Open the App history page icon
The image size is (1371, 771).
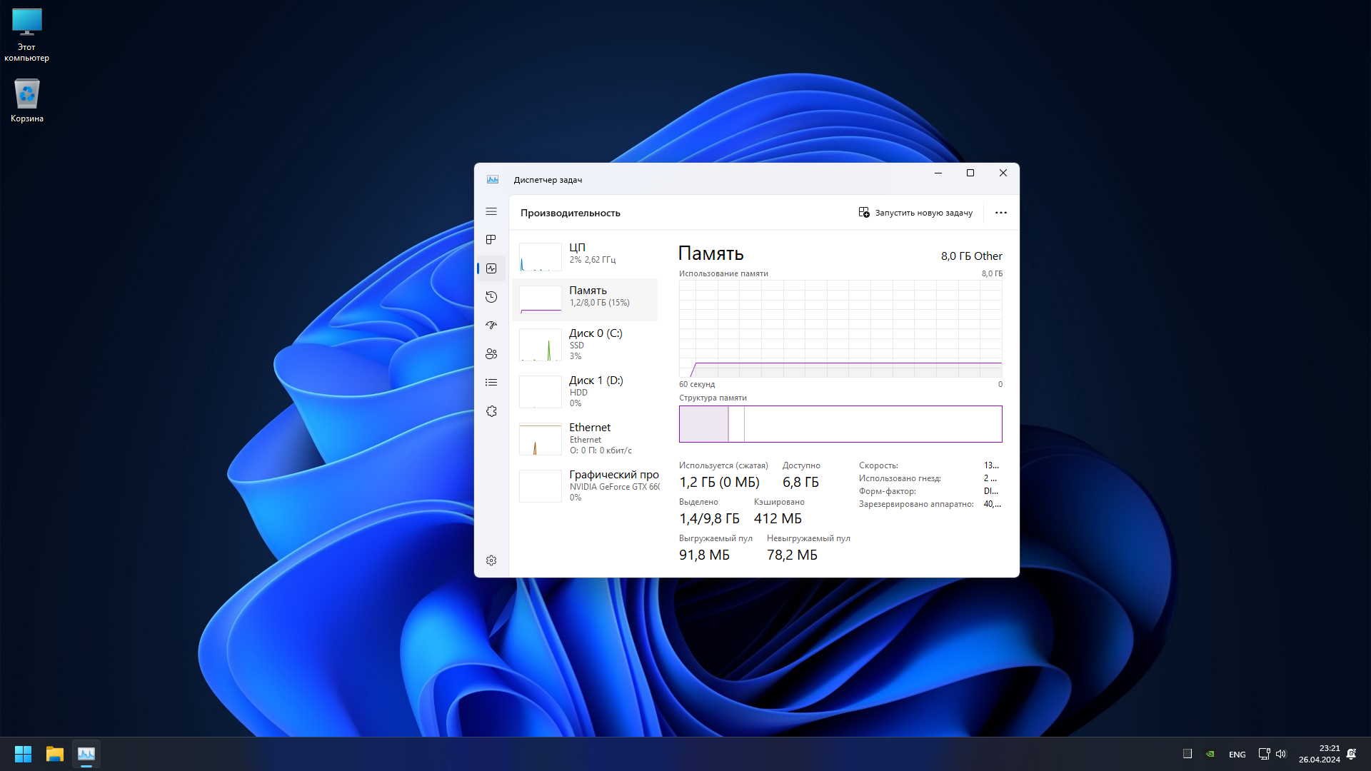point(491,297)
